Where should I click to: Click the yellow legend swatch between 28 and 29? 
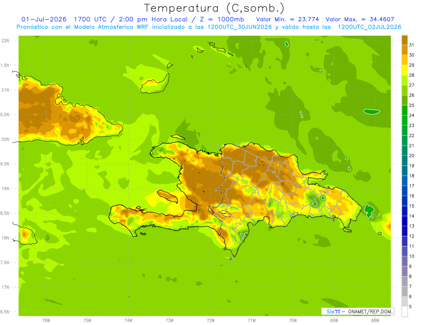pos(405,70)
